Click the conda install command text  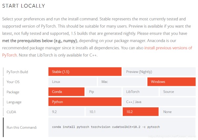point(106,127)
